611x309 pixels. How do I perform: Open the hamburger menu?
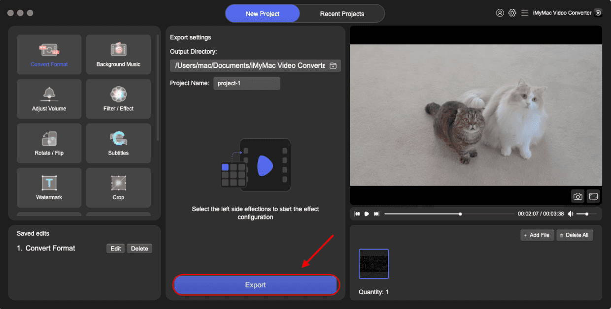click(525, 13)
